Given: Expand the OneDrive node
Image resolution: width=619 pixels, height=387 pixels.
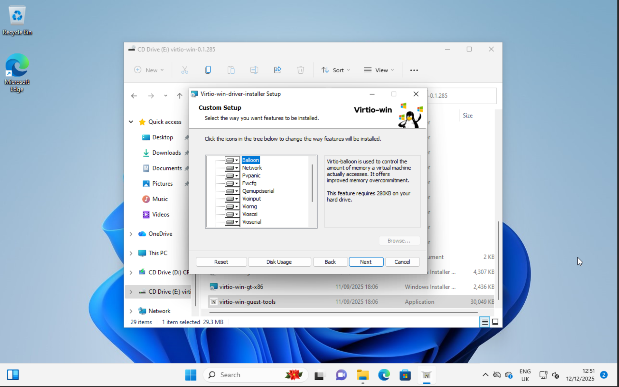Looking at the screenshot, I should 131,234.
